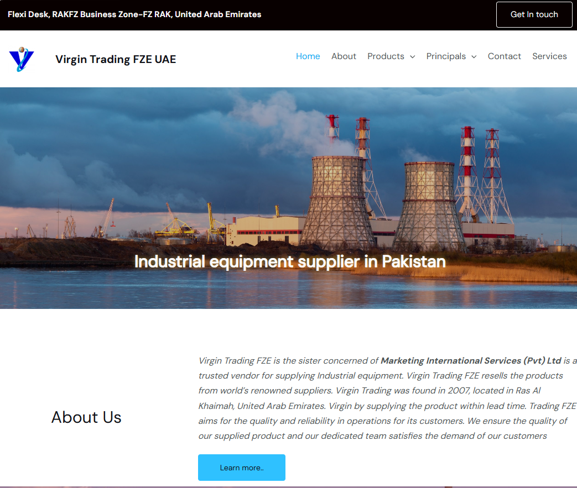Image resolution: width=577 pixels, height=488 pixels.
Task: Click the right cooling tower in banner
Action: (429, 206)
